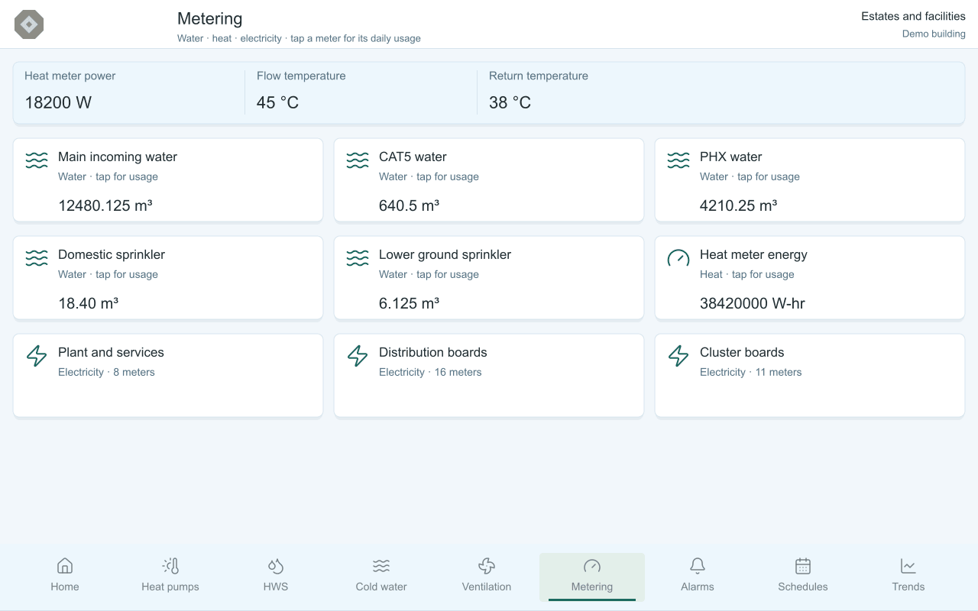The height and width of the screenshot is (611, 978).
Task: Click the gauge icon on Heat meter energy
Action: 678,258
